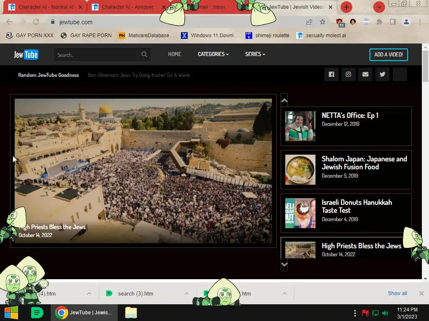Focus the JewTube Search input field

tap(96, 55)
